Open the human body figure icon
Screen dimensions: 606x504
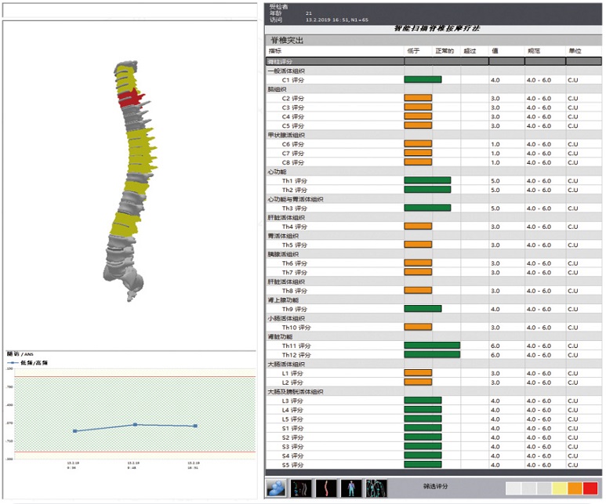coord(350,488)
